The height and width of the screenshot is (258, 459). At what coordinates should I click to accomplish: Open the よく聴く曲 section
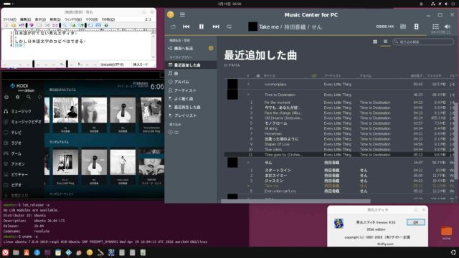(x=191, y=99)
